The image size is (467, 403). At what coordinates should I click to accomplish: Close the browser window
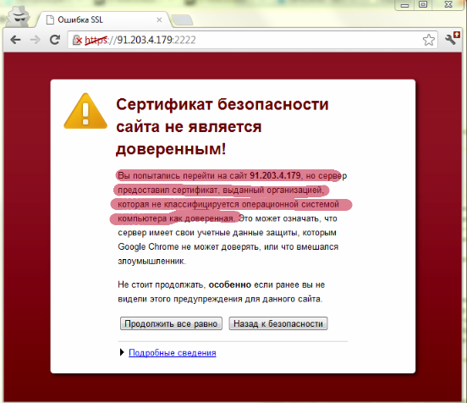(448, 4)
